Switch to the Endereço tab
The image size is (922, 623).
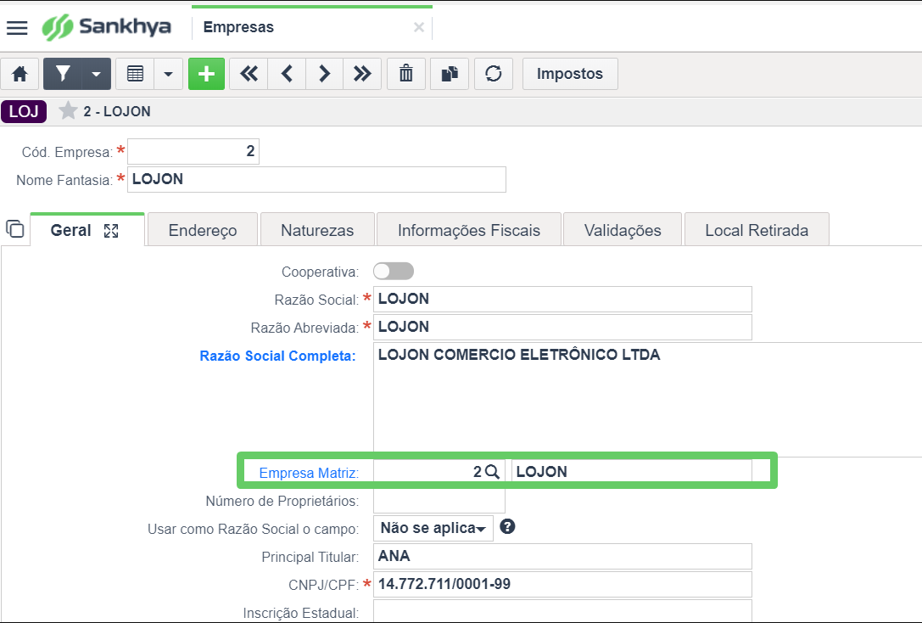[x=203, y=230]
